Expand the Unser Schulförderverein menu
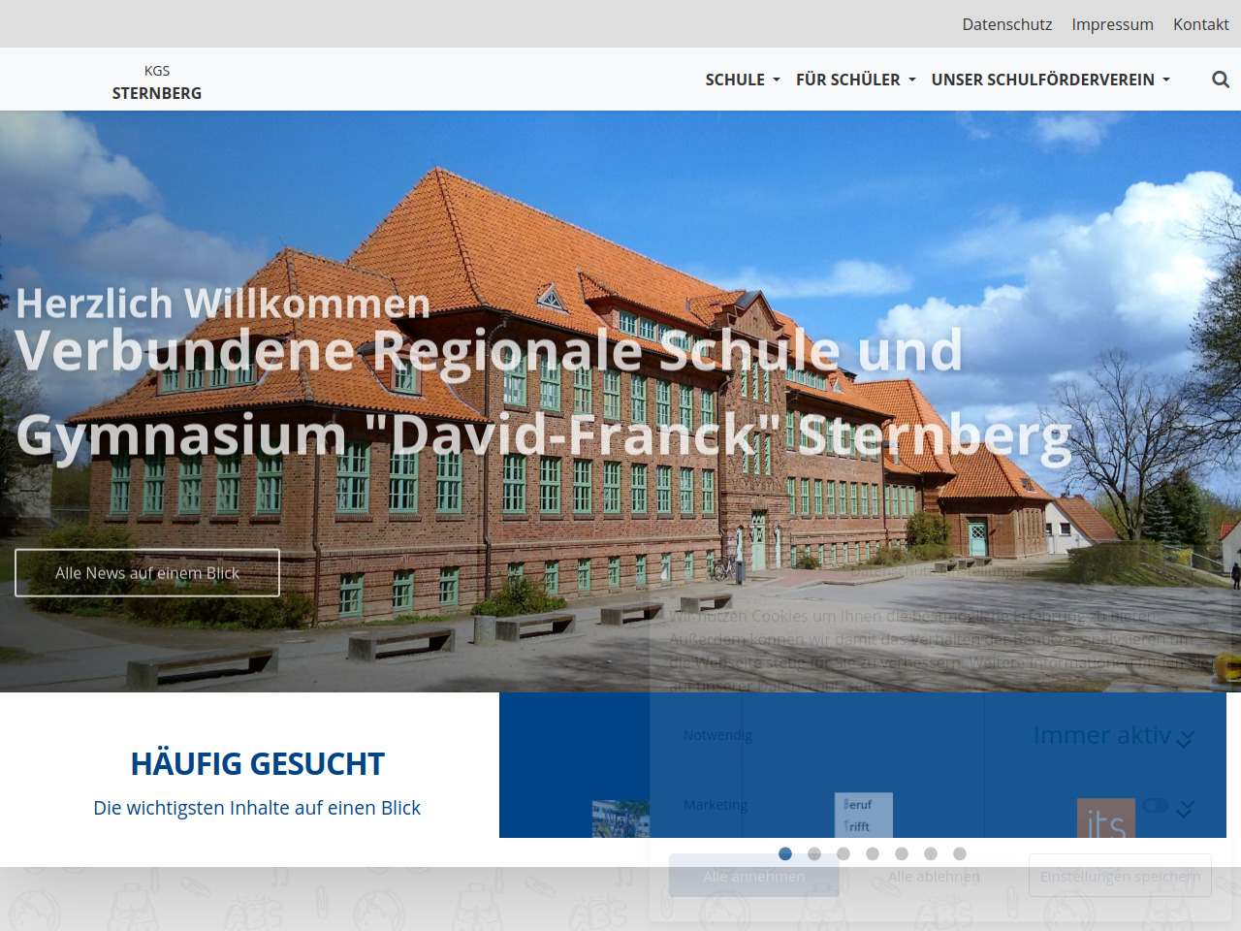This screenshot has width=1241, height=931. [x=1050, y=80]
